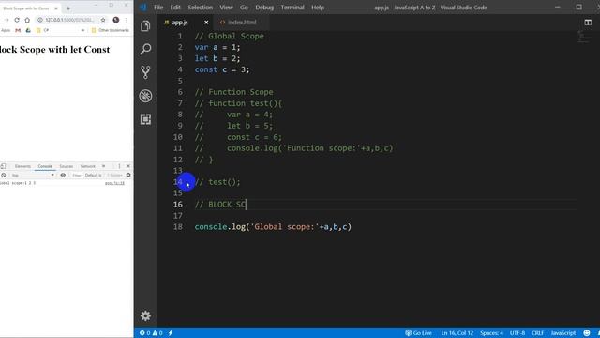
Task: Open the Help menu
Action: [318, 8]
